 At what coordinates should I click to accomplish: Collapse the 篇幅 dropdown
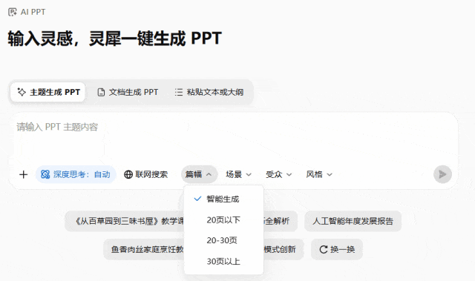pos(200,174)
